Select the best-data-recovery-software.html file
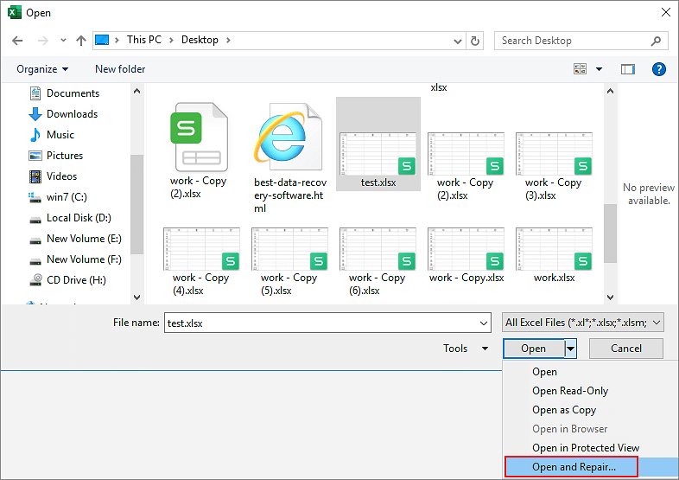The image size is (679, 480). 289,157
